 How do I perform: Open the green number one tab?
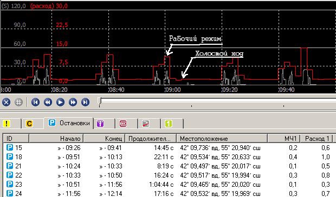click(172, 124)
